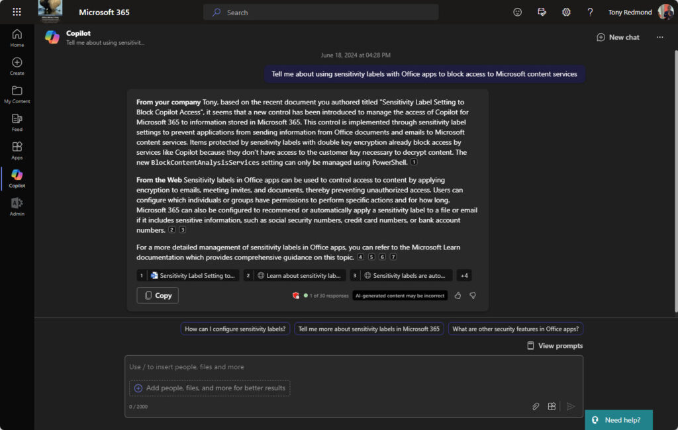Click the Copilot logo in chat header
This screenshot has width=678, height=430.
(x=52, y=37)
